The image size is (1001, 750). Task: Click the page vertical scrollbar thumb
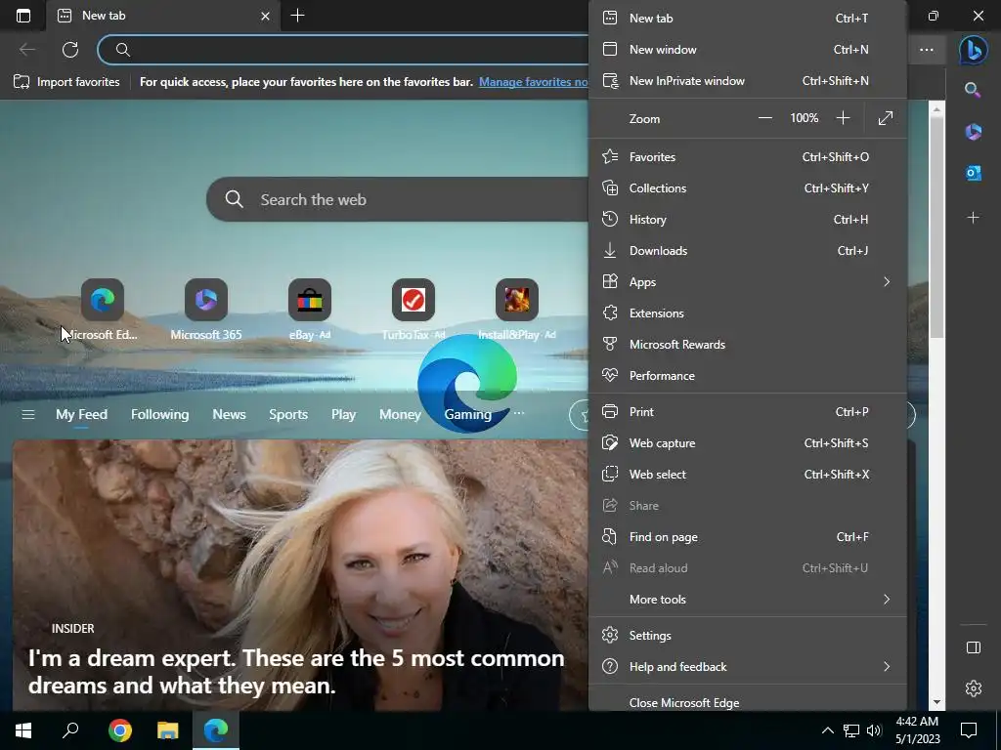click(936, 227)
